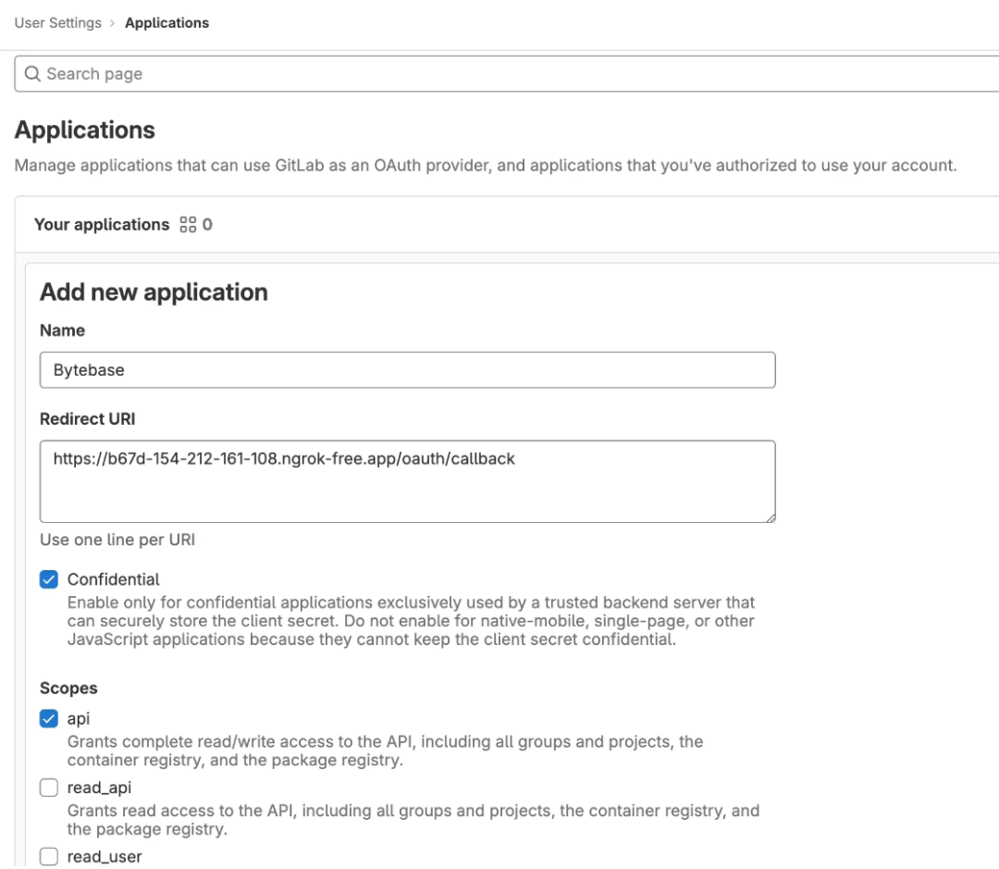Click the read_user scope label
This screenshot has height=869, width=999.
[105, 857]
